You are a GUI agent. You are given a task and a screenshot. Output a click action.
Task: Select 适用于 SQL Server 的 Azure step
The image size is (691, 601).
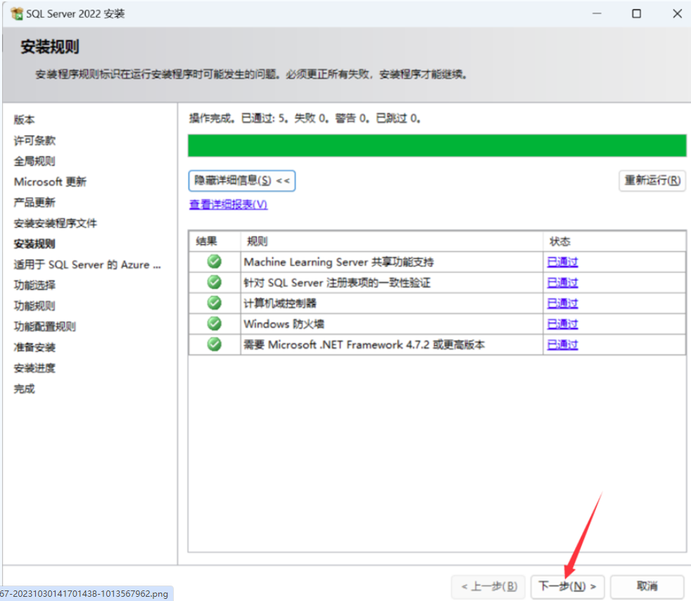click(x=87, y=265)
